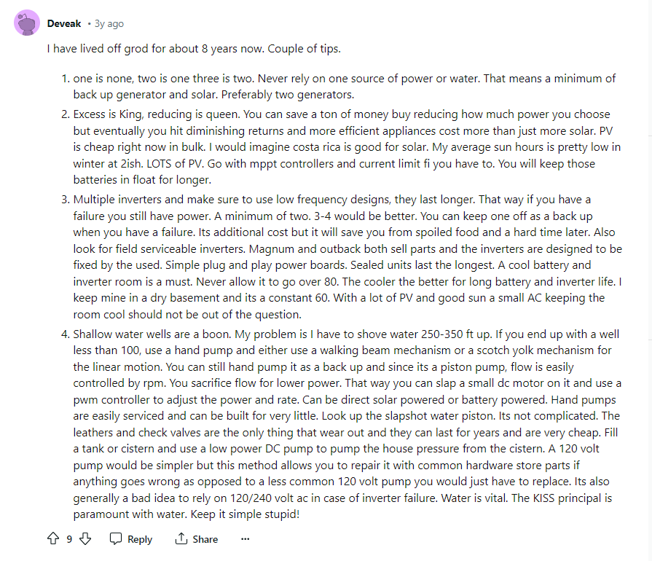The height and width of the screenshot is (561, 652).
Task: Click the speech-bubble icon next to Reply
Action: tap(116, 538)
